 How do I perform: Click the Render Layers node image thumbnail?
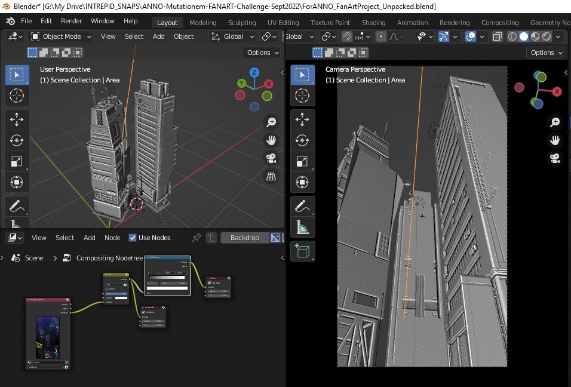tap(48, 336)
